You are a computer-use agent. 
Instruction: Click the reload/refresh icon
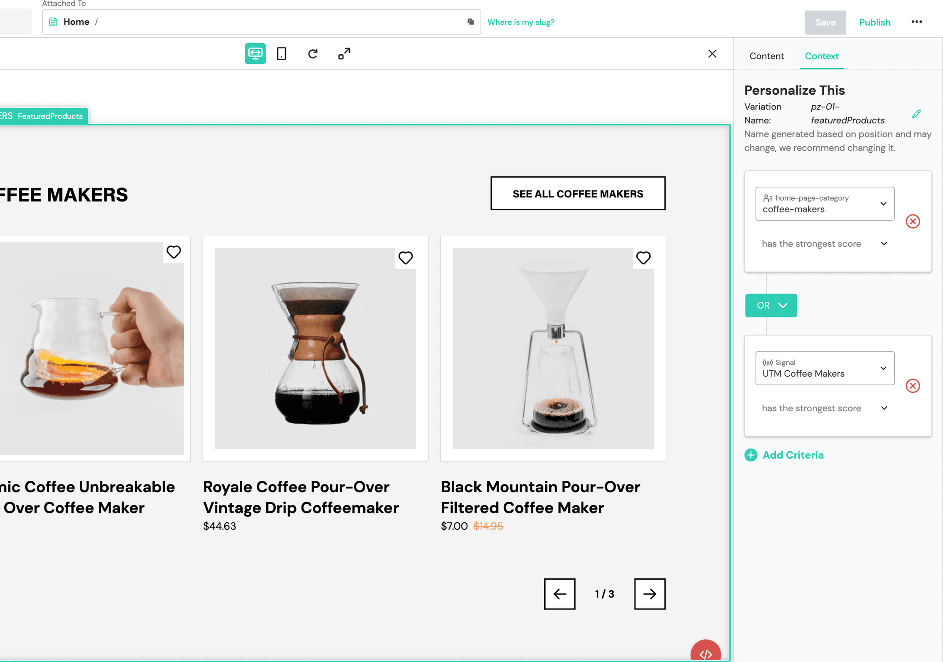[314, 54]
